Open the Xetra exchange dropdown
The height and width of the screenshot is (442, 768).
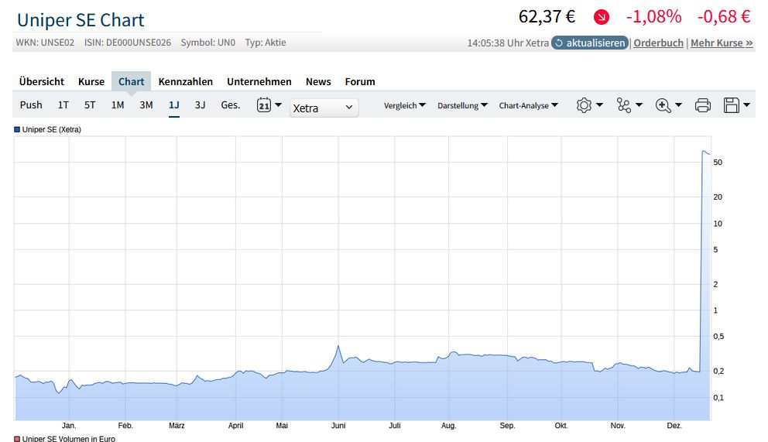click(x=324, y=108)
